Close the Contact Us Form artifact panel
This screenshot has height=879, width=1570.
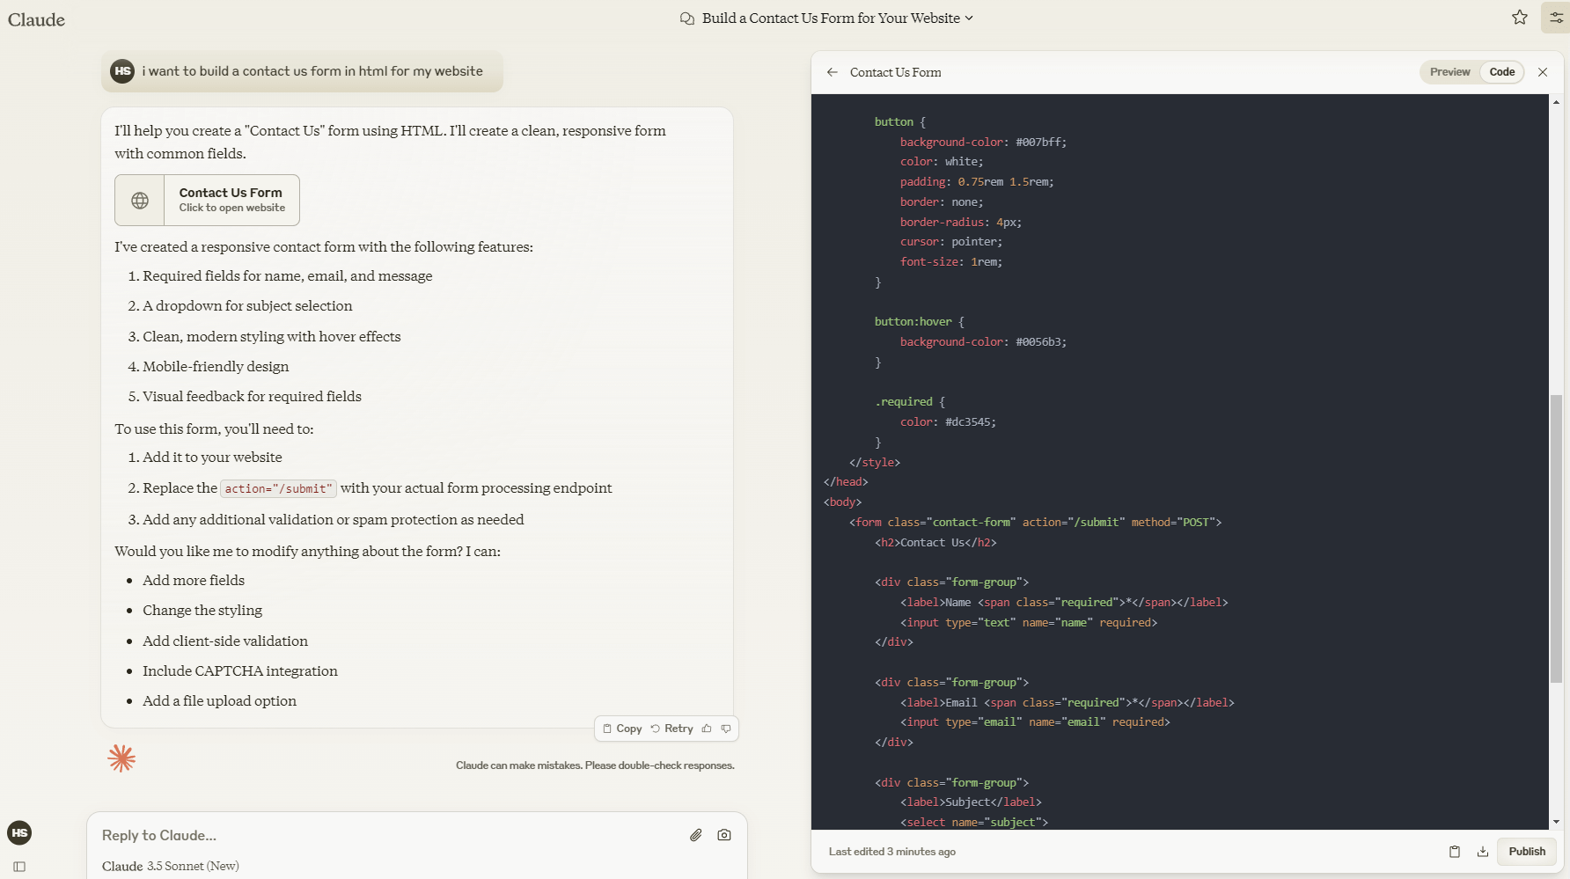[1543, 72]
